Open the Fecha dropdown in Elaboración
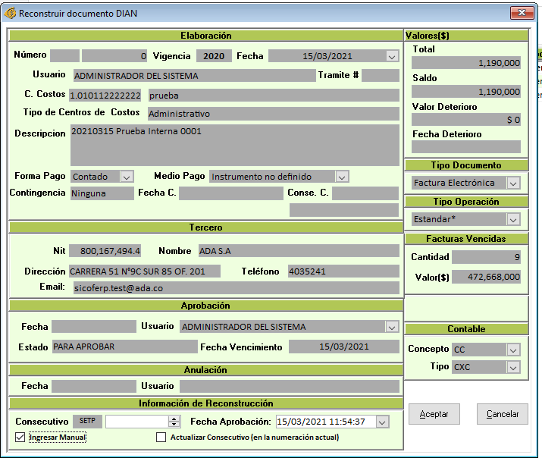 (x=392, y=56)
